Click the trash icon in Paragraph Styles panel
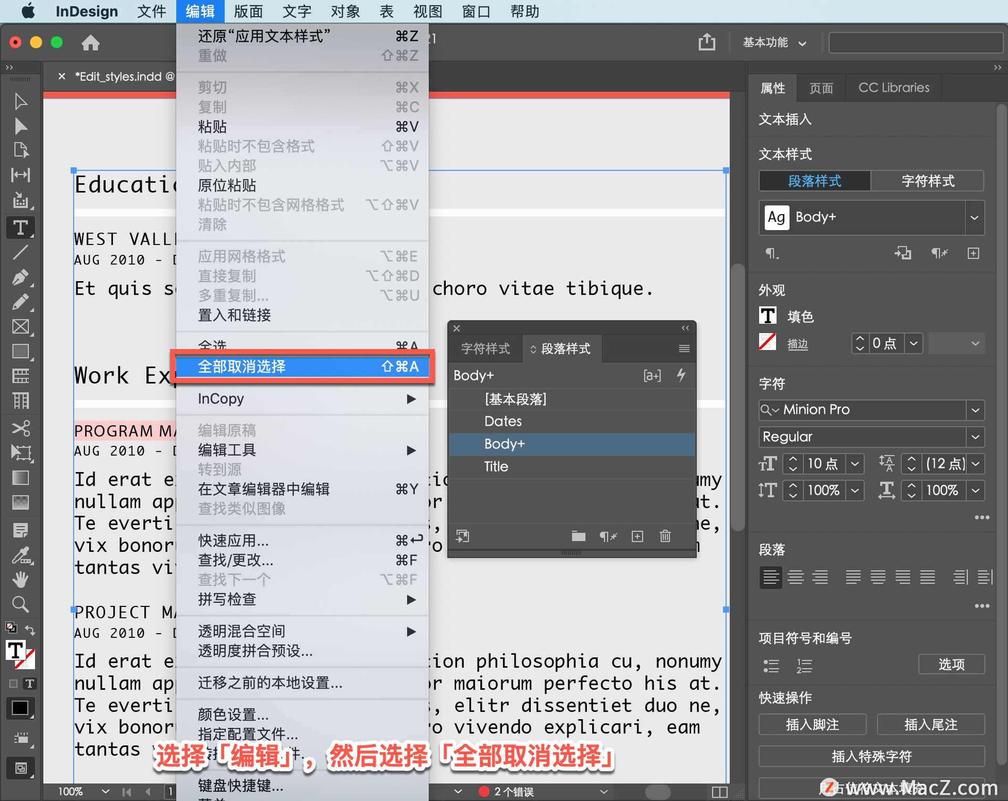The image size is (1008, 801). (665, 536)
